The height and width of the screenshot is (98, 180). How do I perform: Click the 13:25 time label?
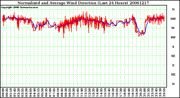[x=93, y=93]
